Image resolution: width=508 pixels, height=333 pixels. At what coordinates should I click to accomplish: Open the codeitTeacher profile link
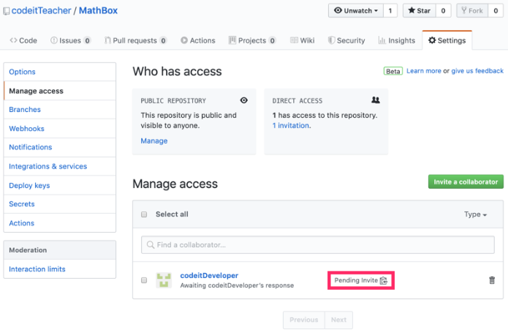pyautogui.click(x=41, y=11)
